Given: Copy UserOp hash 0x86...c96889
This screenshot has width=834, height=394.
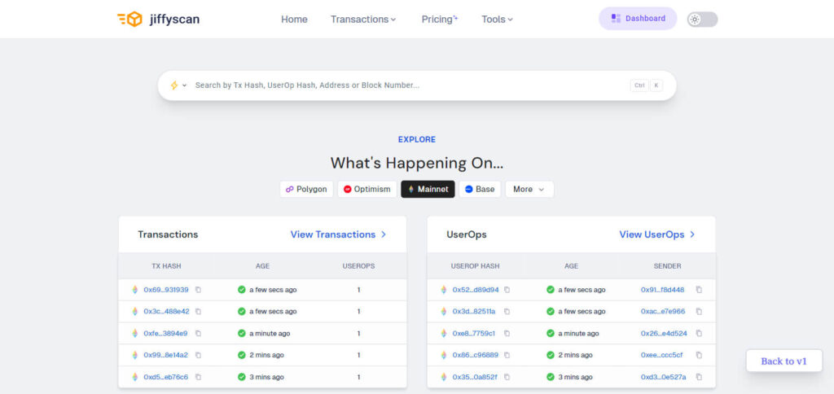Looking at the screenshot, I should 507,355.
